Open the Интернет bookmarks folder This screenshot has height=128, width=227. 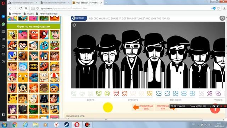15,14
